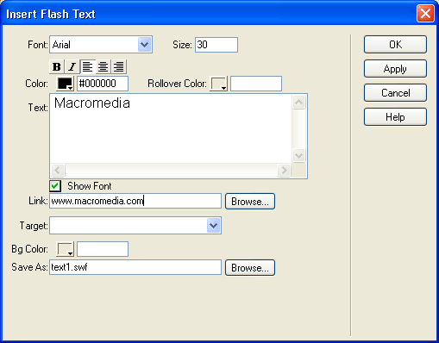Select the Align Left icon

click(87, 66)
